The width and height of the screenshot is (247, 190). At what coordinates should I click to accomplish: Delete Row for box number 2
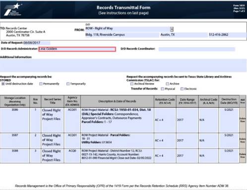(243, 141)
